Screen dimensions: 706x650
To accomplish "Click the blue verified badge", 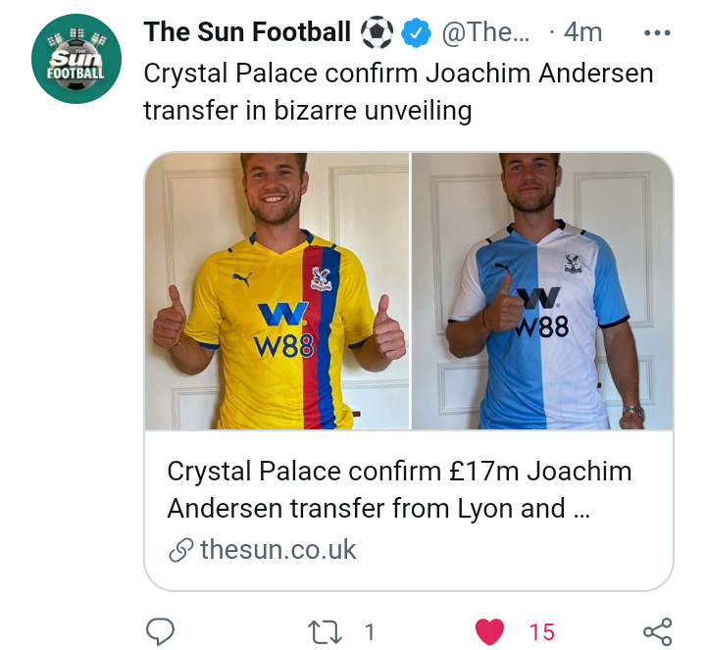I will (x=416, y=33).
